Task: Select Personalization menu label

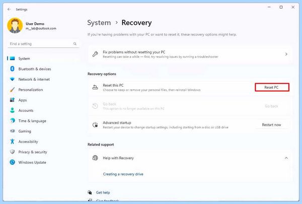Action: click(31, 90)
